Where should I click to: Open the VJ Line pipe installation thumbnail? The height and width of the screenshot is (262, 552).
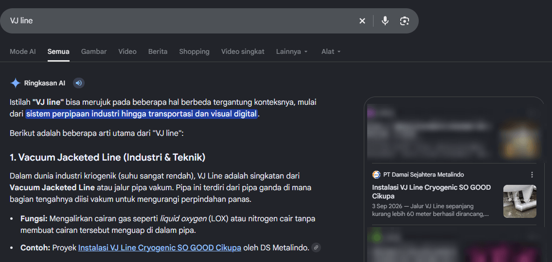519,201
